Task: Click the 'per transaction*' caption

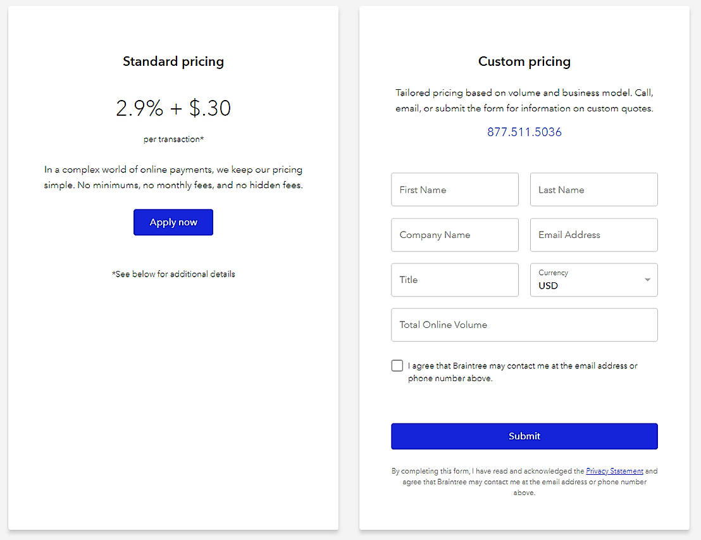Action: click(173, 139)
